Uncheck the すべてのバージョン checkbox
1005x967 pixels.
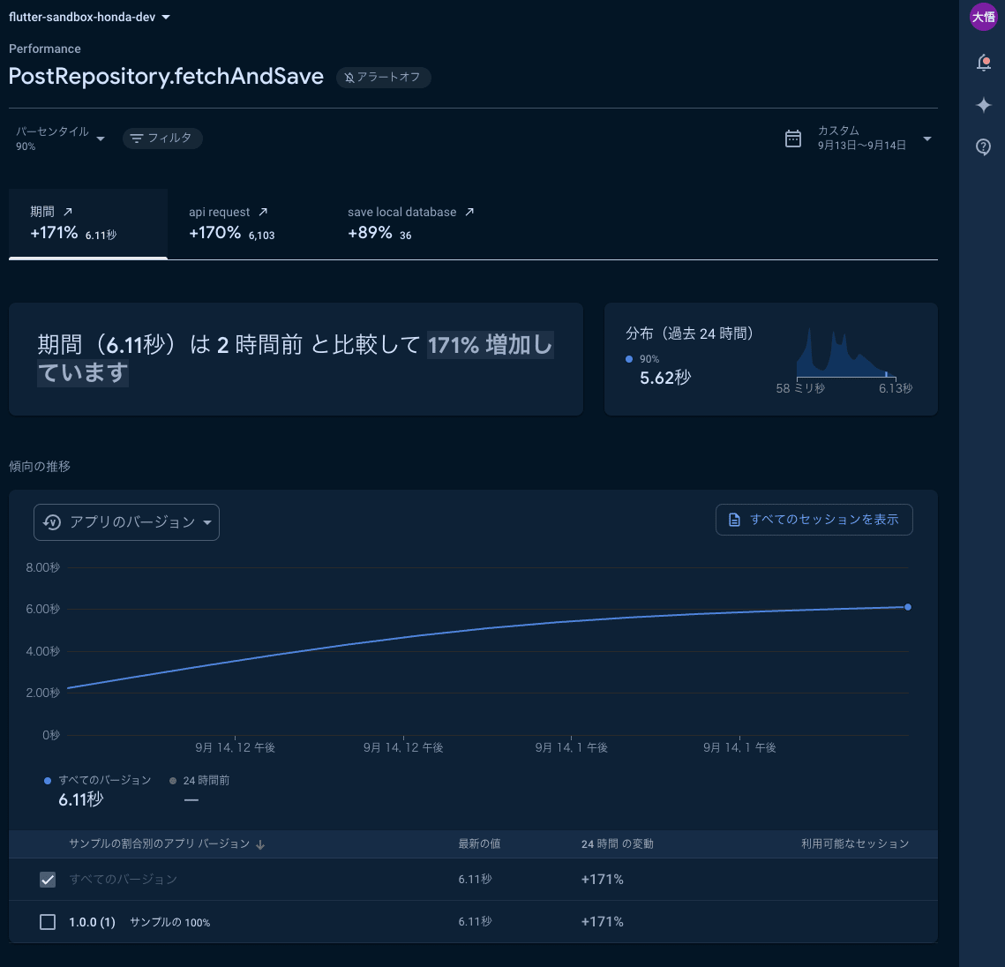point(47,879)
